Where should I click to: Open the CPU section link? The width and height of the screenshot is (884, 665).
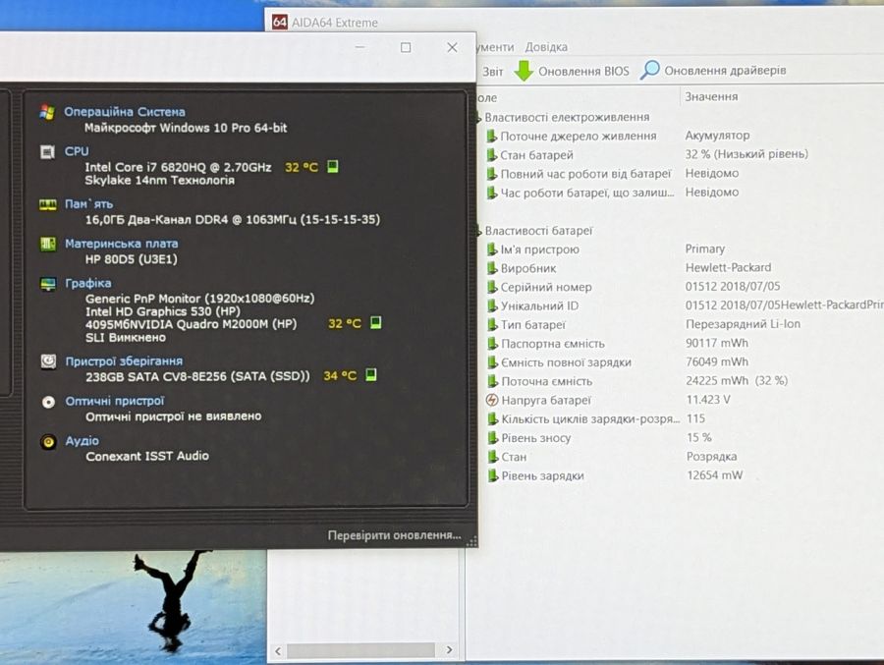click(77, 151)
